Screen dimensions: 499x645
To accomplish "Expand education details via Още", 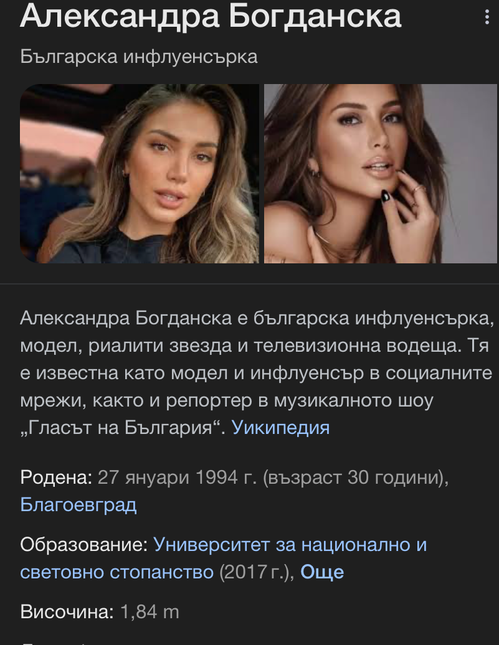I will [x=322, y=572].
